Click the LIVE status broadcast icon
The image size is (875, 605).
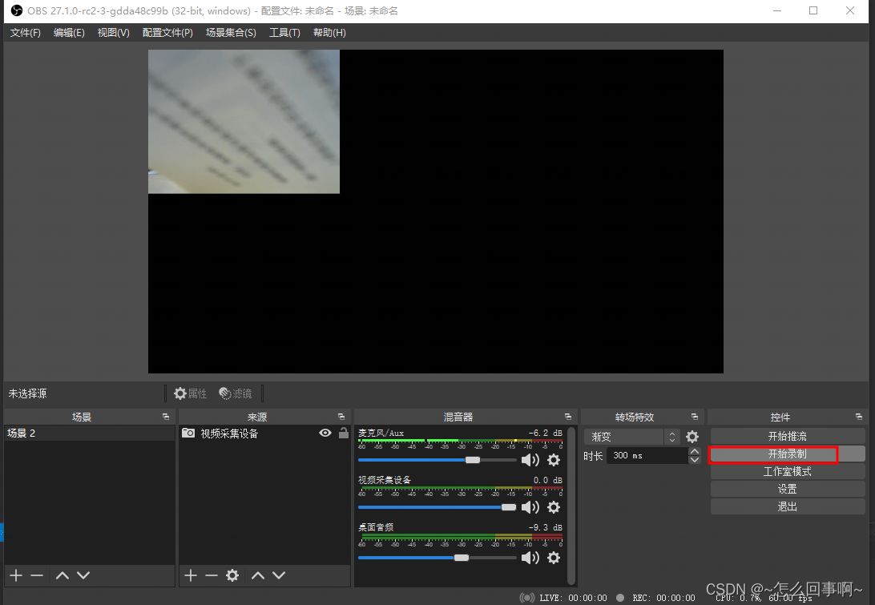click(x=526, y=598)
